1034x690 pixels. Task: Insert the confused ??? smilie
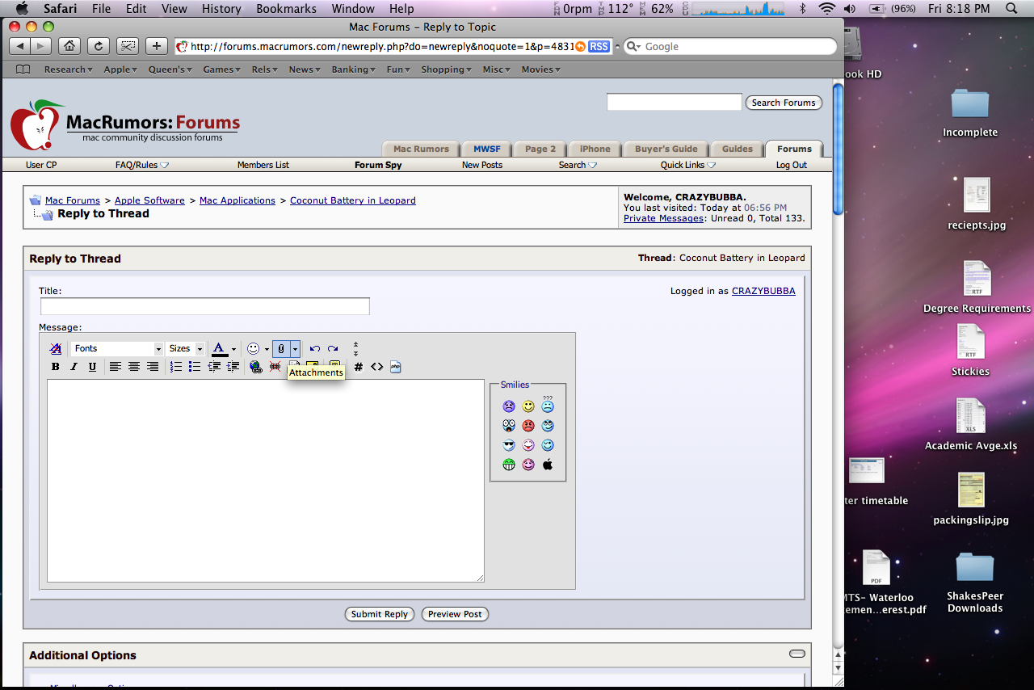click(548, 405)
